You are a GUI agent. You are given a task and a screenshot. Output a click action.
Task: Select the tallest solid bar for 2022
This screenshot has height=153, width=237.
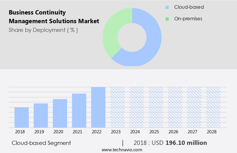point(98,107)
